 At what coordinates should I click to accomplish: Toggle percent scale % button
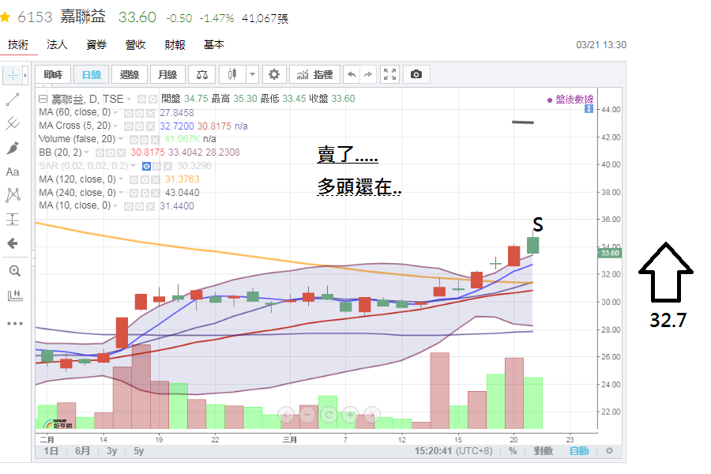513,451
